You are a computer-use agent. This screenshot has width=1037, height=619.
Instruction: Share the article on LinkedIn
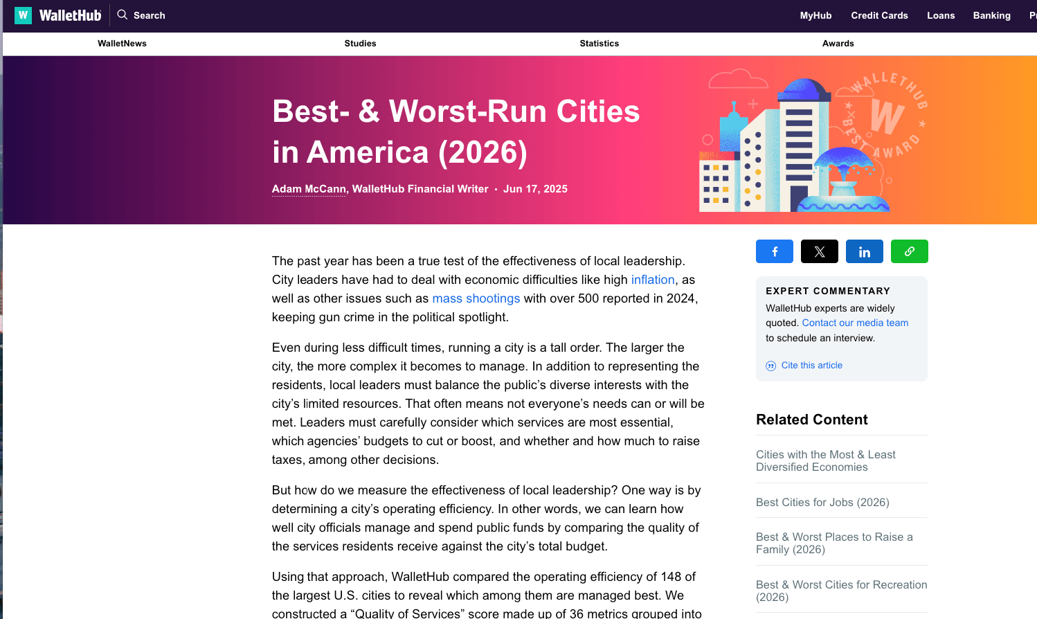tap(864, 251)
